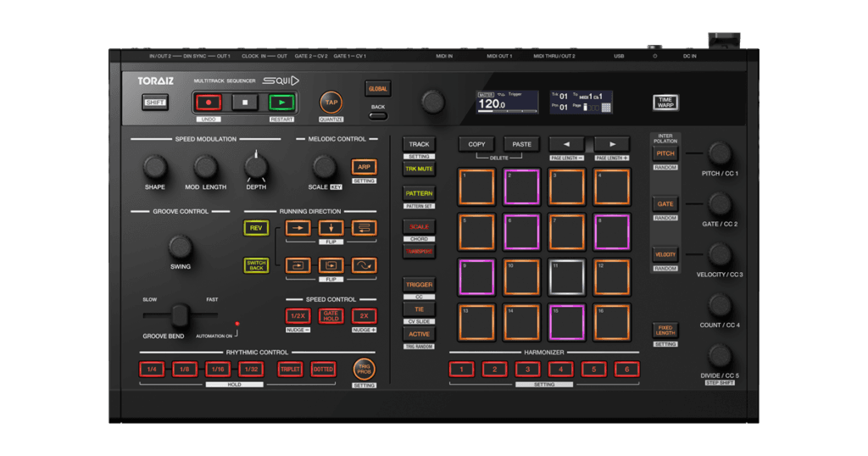Click the 1/4 rhythmic control button
Viewport: 868px width, 456px height.
point(152,369)
